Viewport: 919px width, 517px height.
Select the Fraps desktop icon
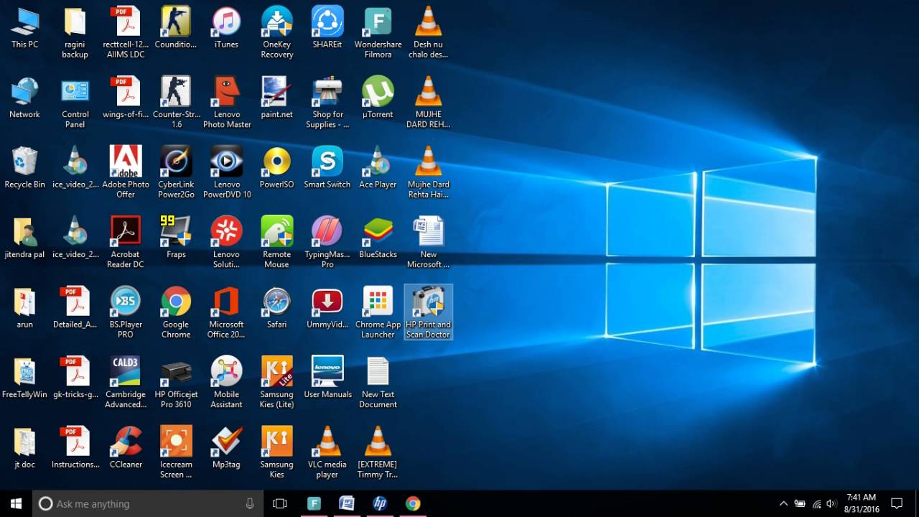pos(176,238)
